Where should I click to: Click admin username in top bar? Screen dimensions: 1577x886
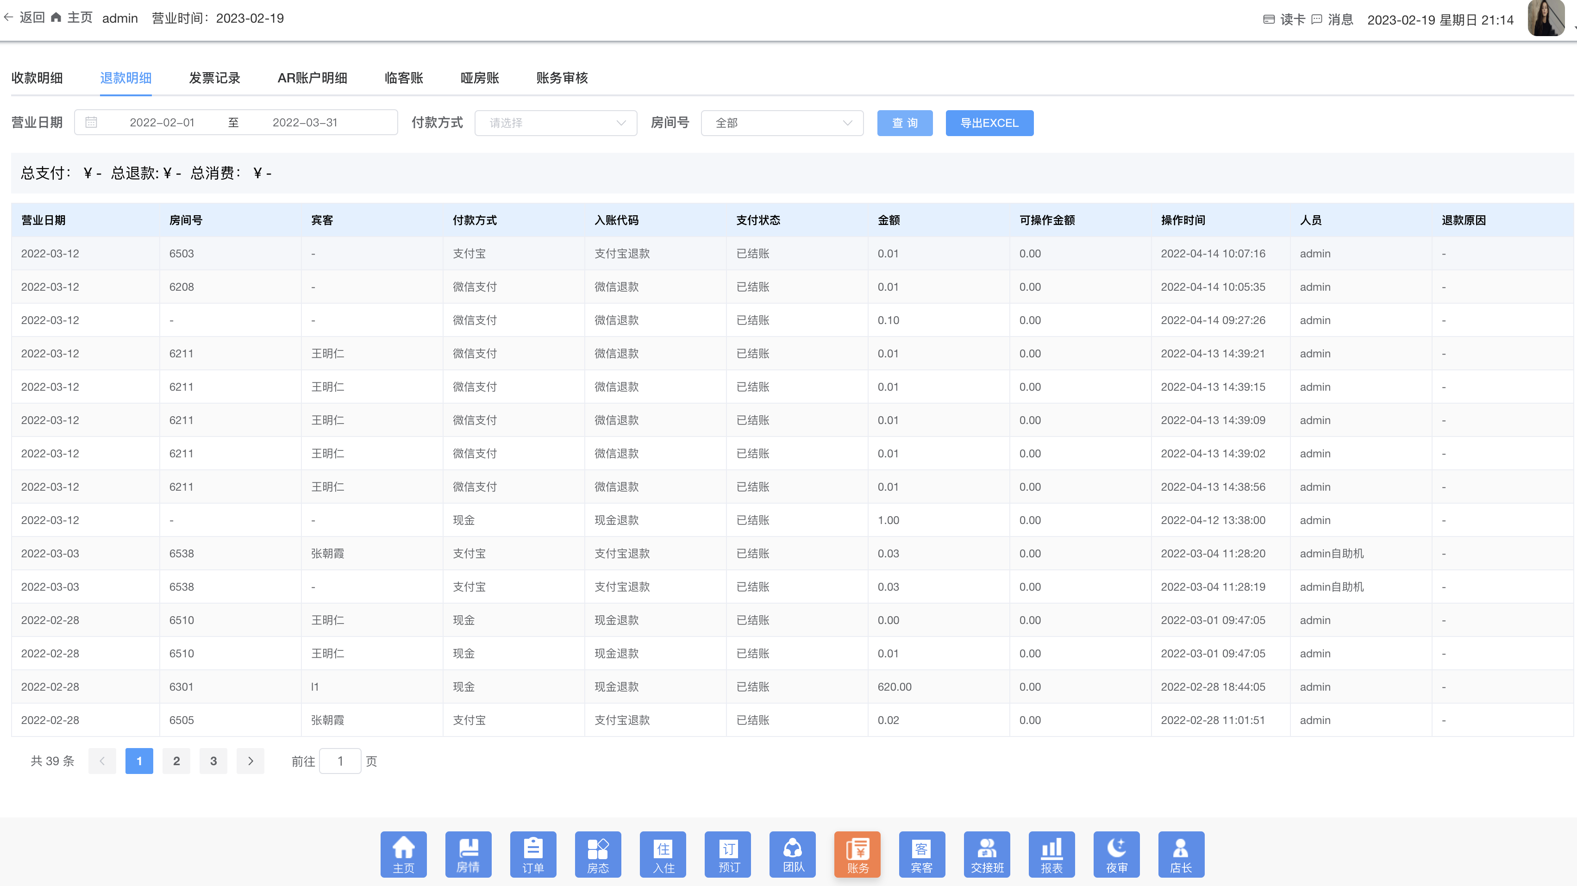pyautogui.click(x=120, y=19)
